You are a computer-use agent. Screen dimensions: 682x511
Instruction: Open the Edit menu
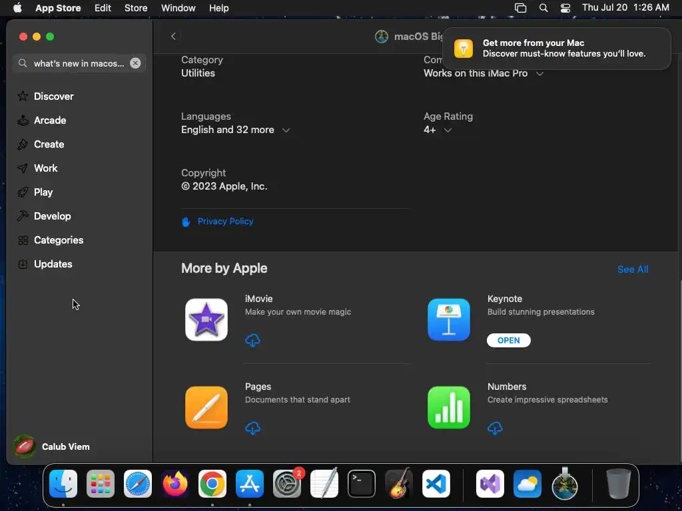tap(103, 8)
